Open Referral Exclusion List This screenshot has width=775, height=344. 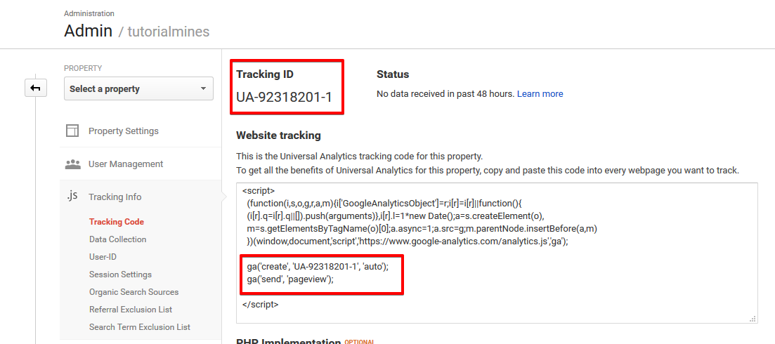(x=131, y=310)
